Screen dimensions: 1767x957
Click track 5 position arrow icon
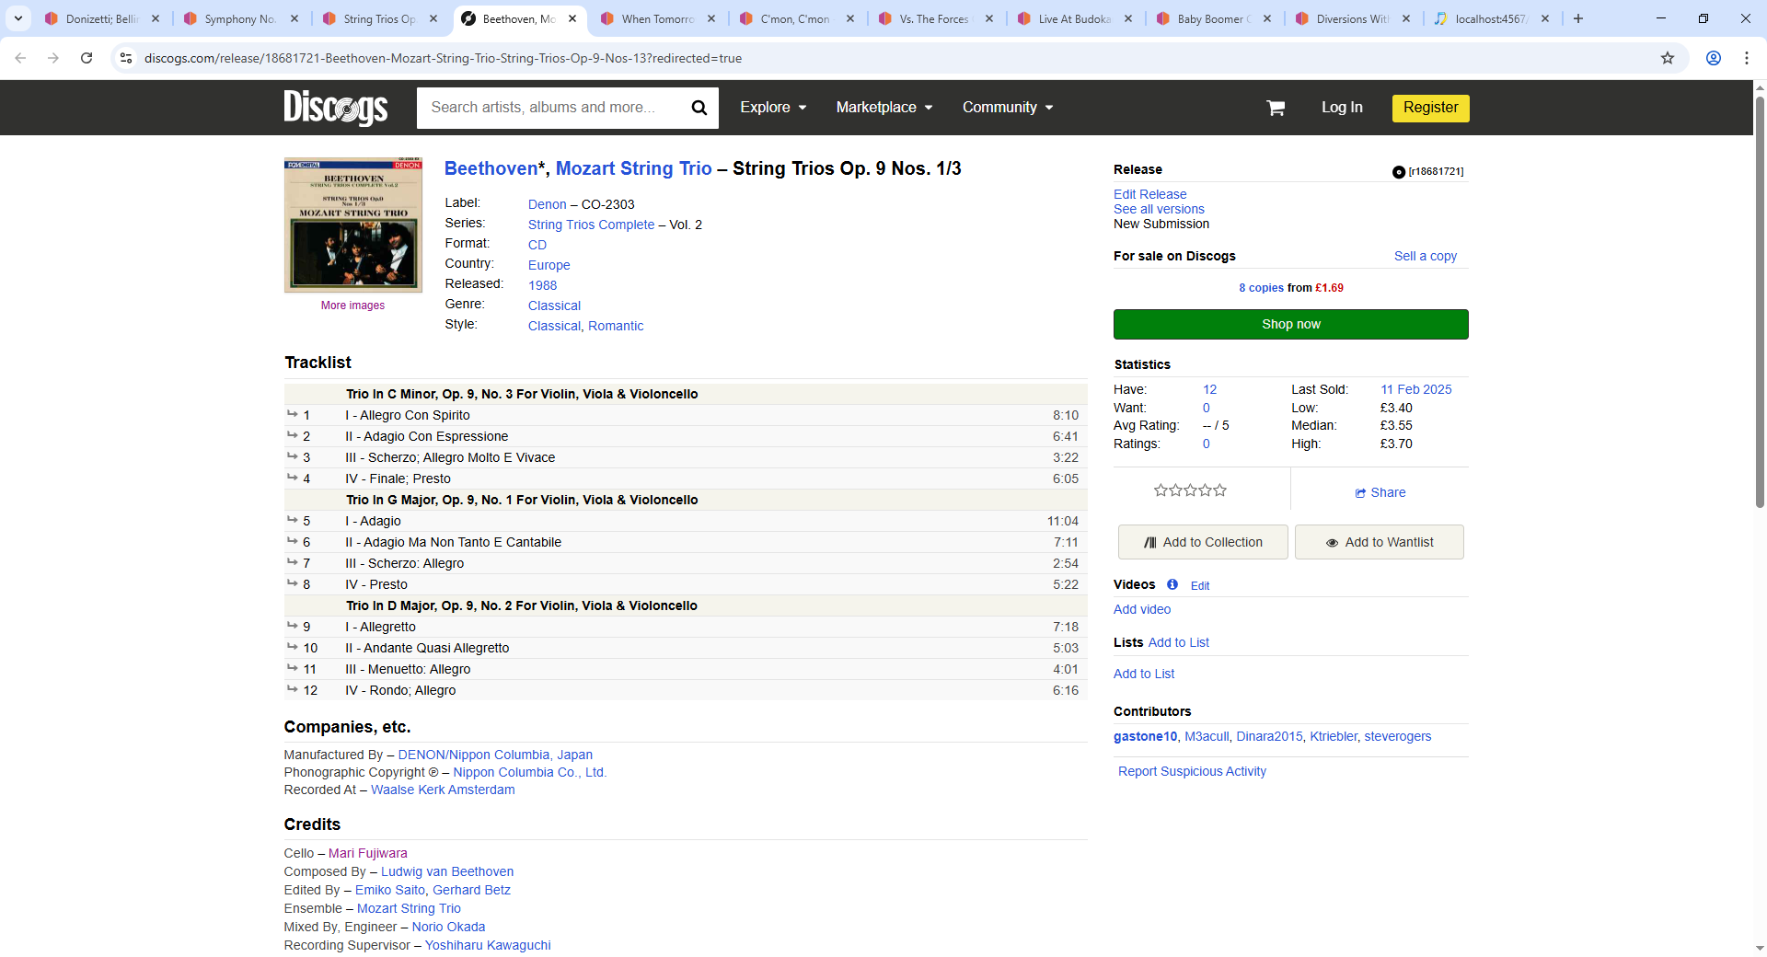point(292,520)
